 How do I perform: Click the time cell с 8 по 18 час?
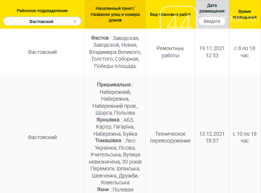[x=244, y=52]
